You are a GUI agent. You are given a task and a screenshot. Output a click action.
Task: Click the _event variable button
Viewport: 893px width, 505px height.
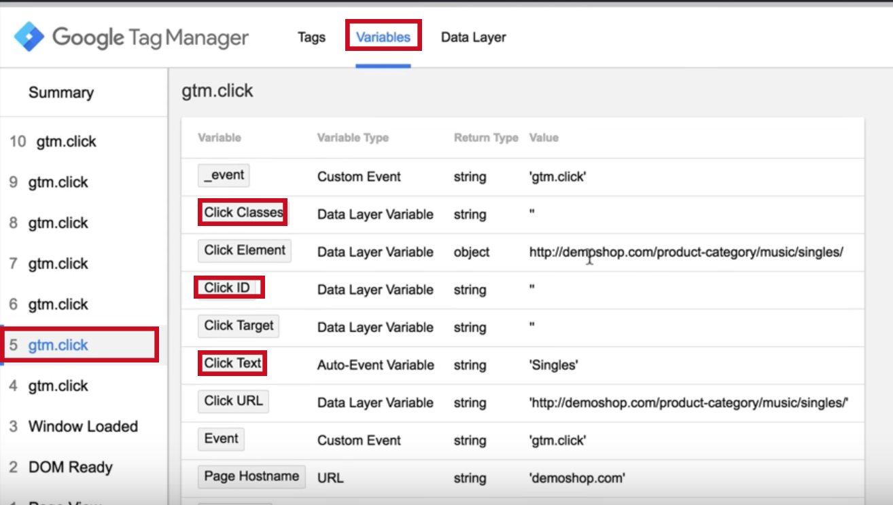224,176
